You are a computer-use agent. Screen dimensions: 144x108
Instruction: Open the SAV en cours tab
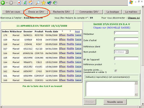coord(13,12)
